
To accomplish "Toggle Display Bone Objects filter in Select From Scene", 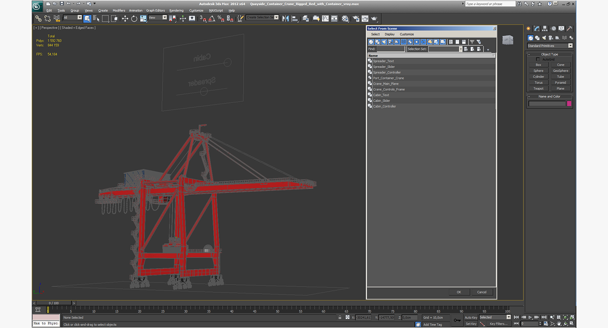I will coord(423,42).
